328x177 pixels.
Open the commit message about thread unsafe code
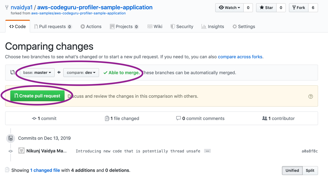tap(138, 151)
